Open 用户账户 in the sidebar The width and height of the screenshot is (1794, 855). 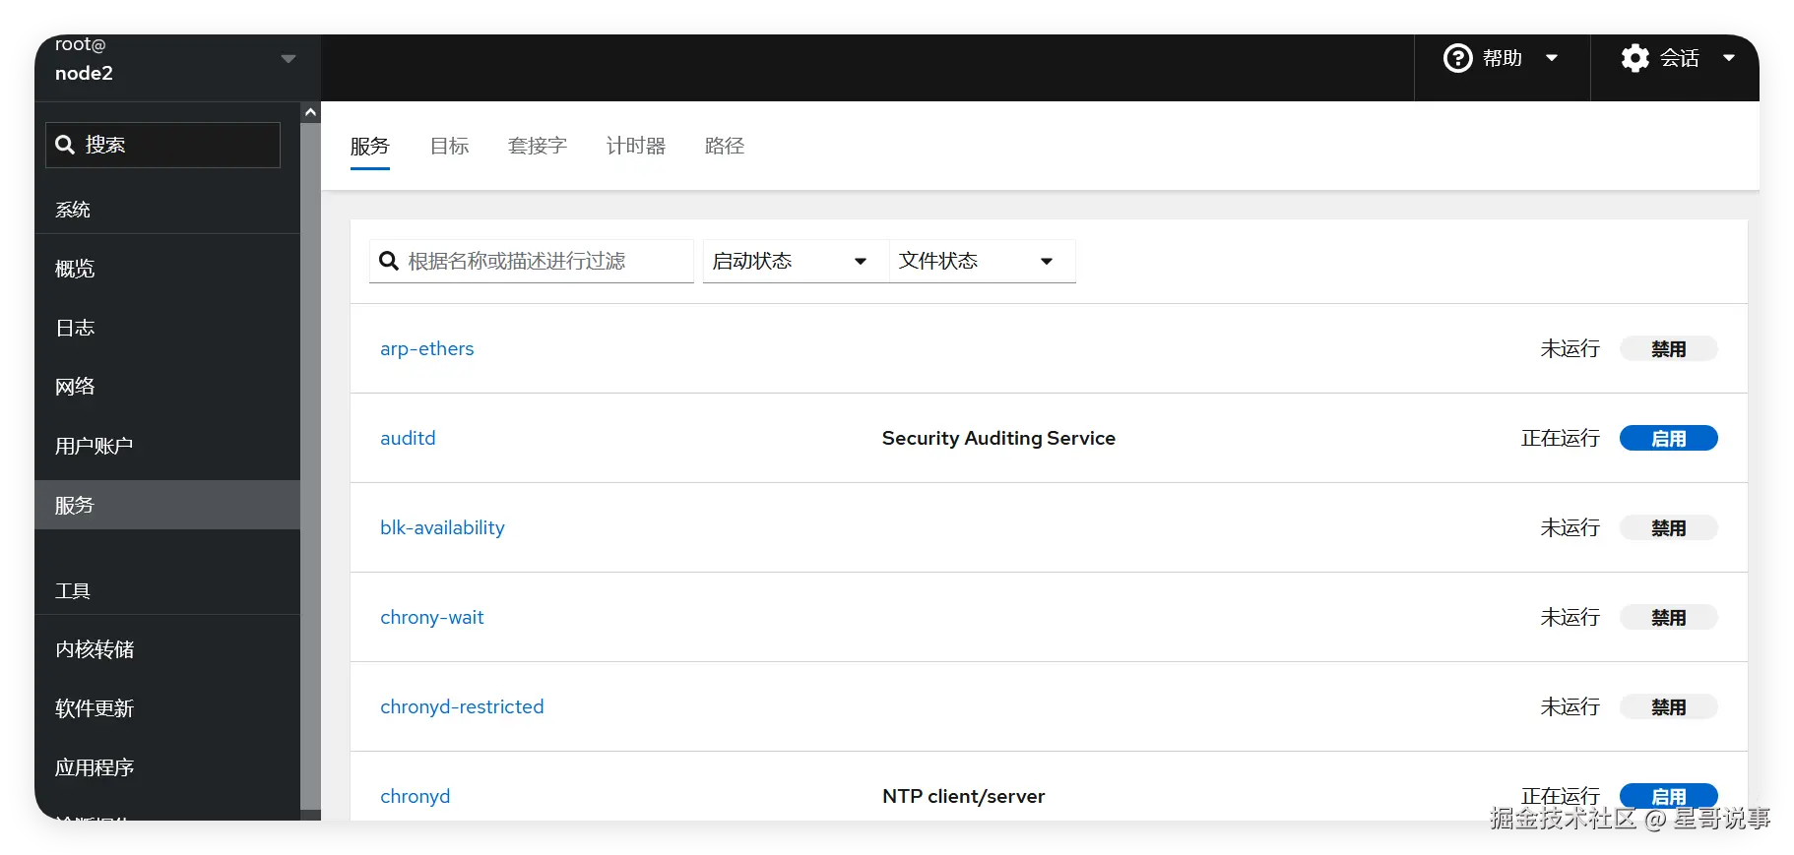click(x=167, y=446)
